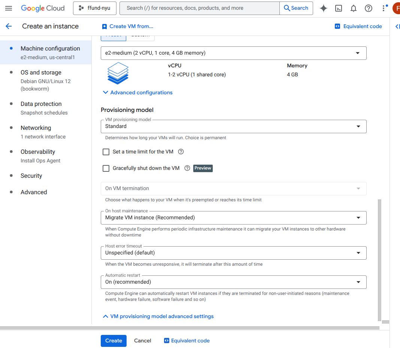Select OS and storage in sidebar
The height and width of the screenshot is (348, 400).
click(41, 73)
